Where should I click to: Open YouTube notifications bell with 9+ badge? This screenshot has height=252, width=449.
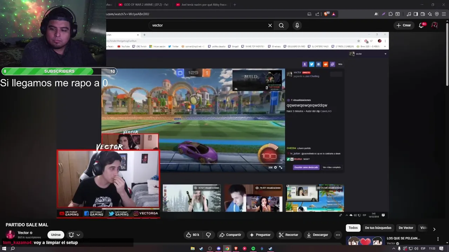click(x=422, y=25)
